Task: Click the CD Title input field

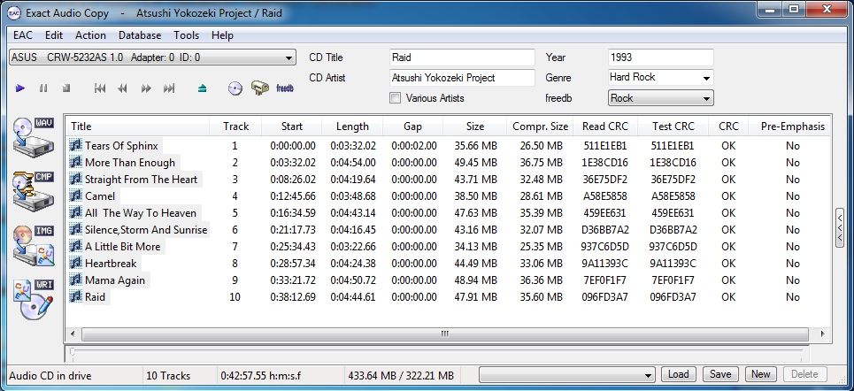Action: (462, 57)
